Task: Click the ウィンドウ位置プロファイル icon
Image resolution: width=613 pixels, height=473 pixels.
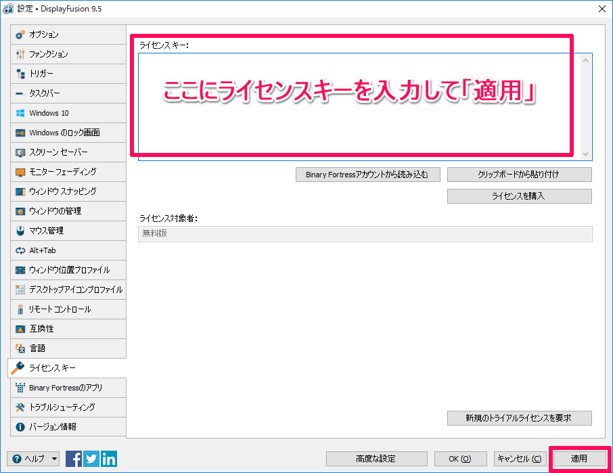Action: click(20, 270)
